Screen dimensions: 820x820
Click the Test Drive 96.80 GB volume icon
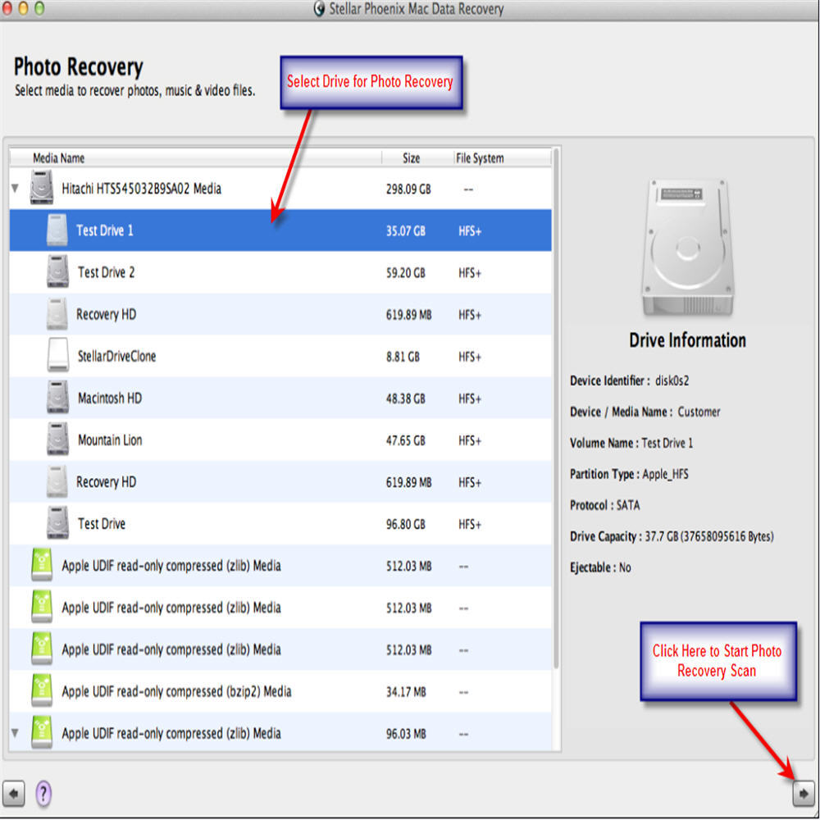pos(57,522)
